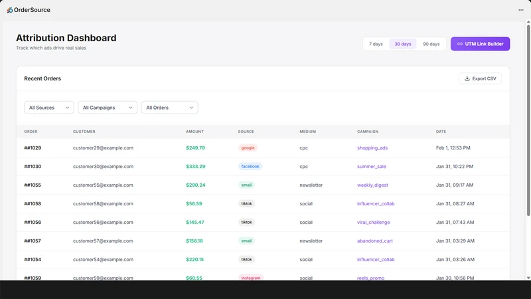Click the link icon in UTM Link Builder
This screenshot has height=299, width=531.
coord(460,44)
